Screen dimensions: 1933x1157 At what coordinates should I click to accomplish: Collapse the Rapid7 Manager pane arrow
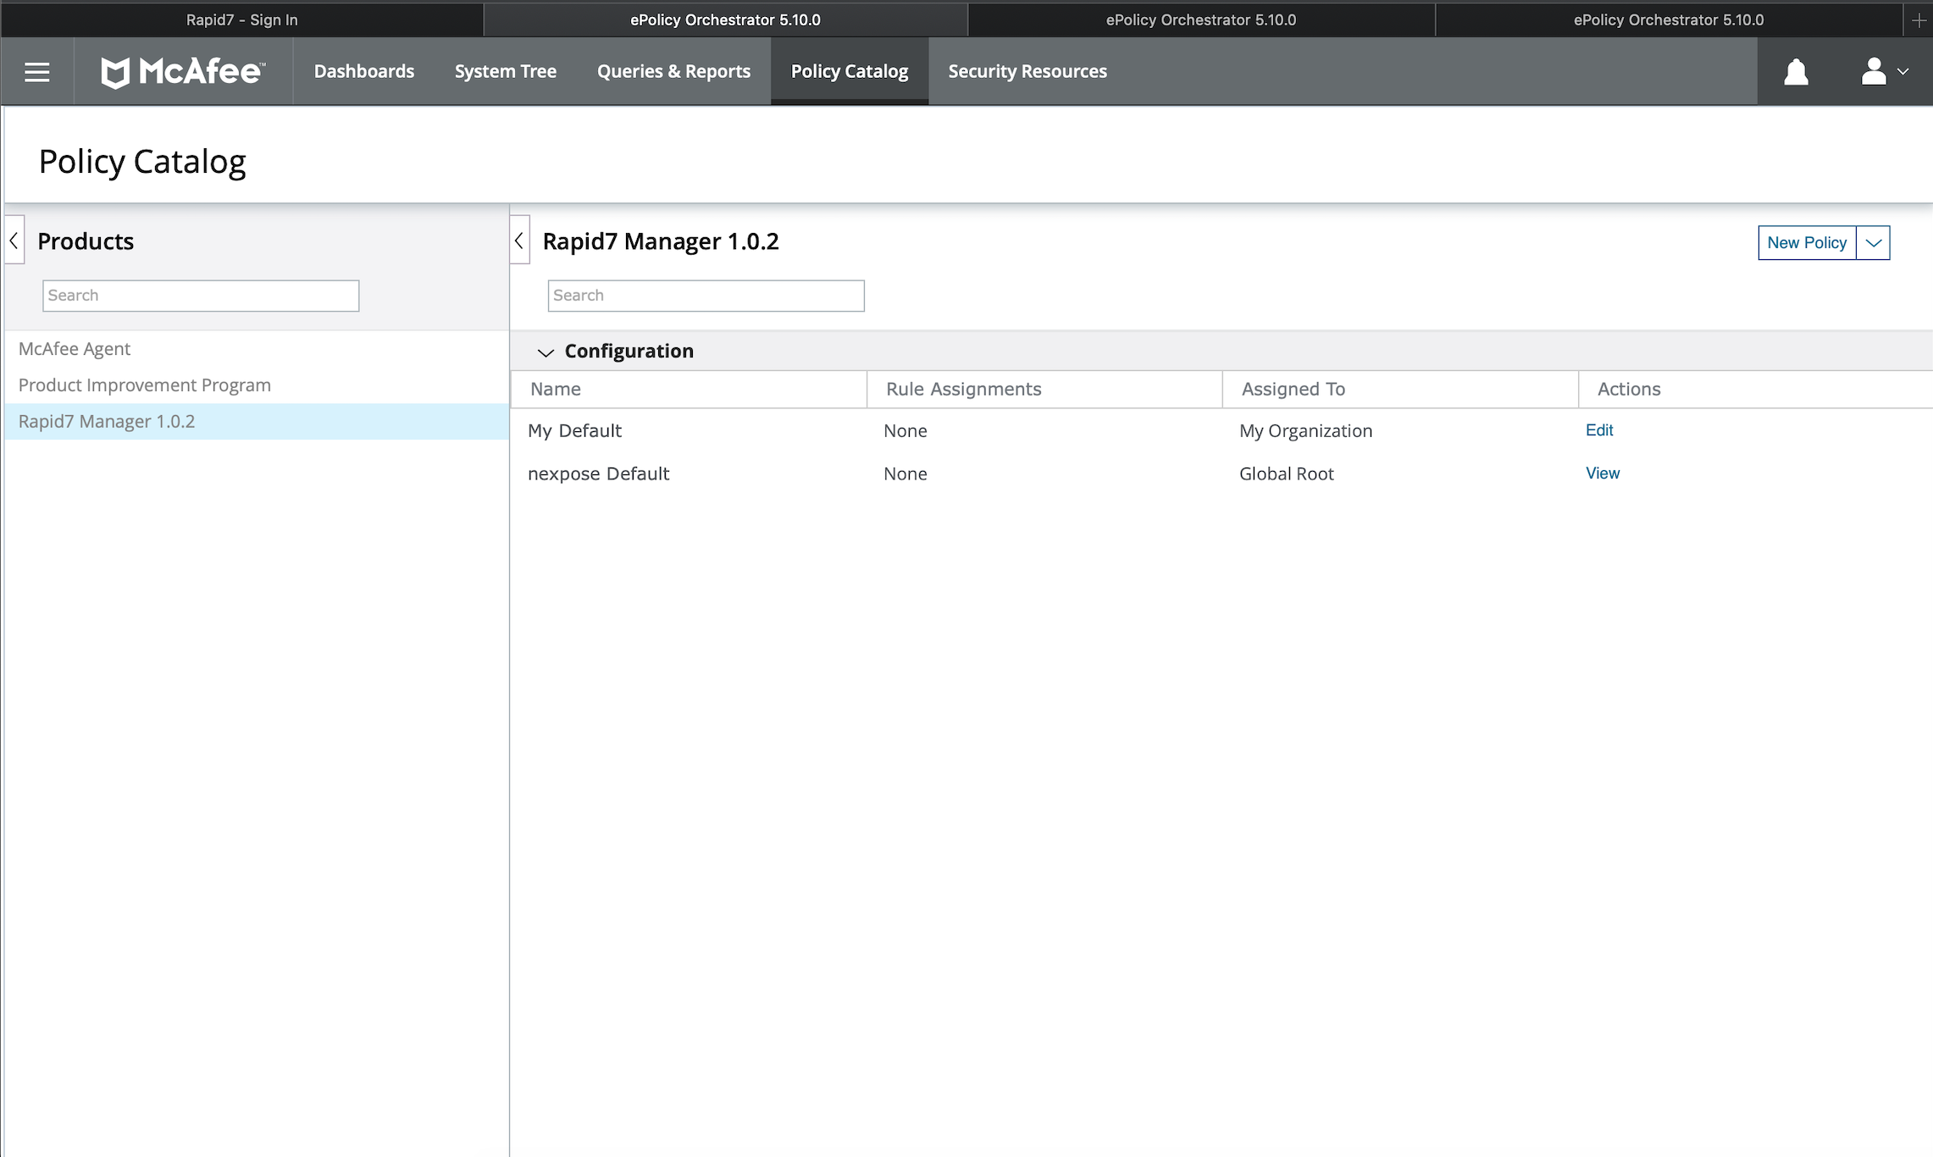pyautogui.click(x=519, y=241)
